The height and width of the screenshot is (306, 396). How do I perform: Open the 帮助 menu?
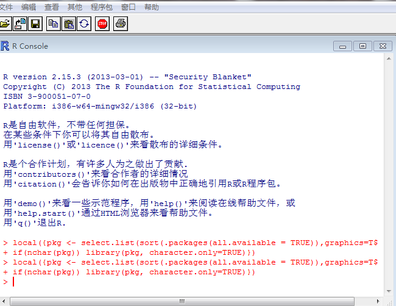[x=152, y=7]
